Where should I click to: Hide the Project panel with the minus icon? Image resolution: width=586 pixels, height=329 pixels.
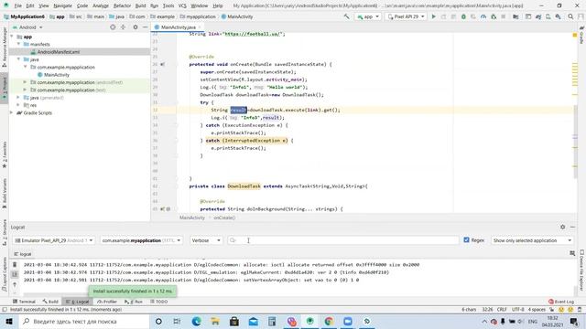145,27
